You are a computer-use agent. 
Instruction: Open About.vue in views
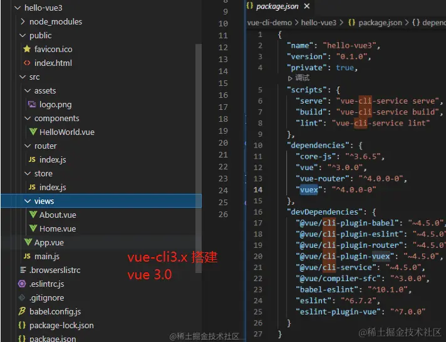[58, 215]
